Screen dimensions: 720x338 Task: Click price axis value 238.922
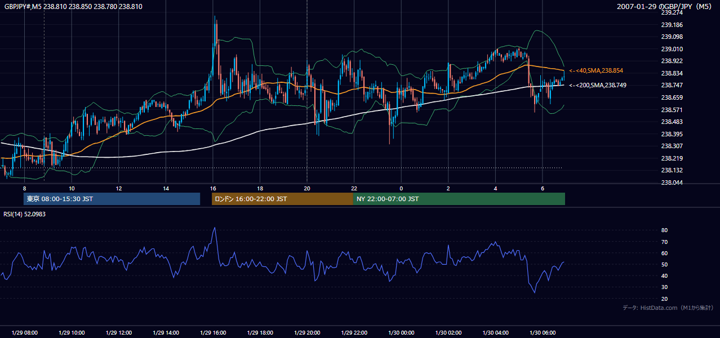(x=672, y=61)
